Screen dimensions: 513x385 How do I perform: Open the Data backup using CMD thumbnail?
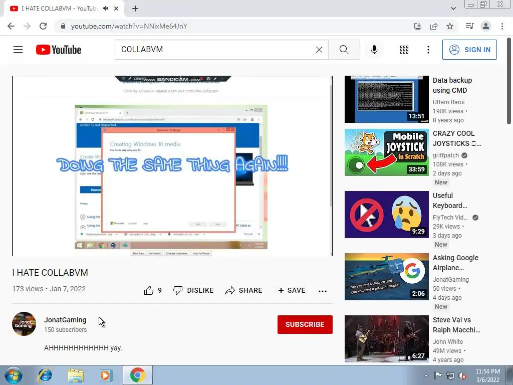[x=386, y=99]
